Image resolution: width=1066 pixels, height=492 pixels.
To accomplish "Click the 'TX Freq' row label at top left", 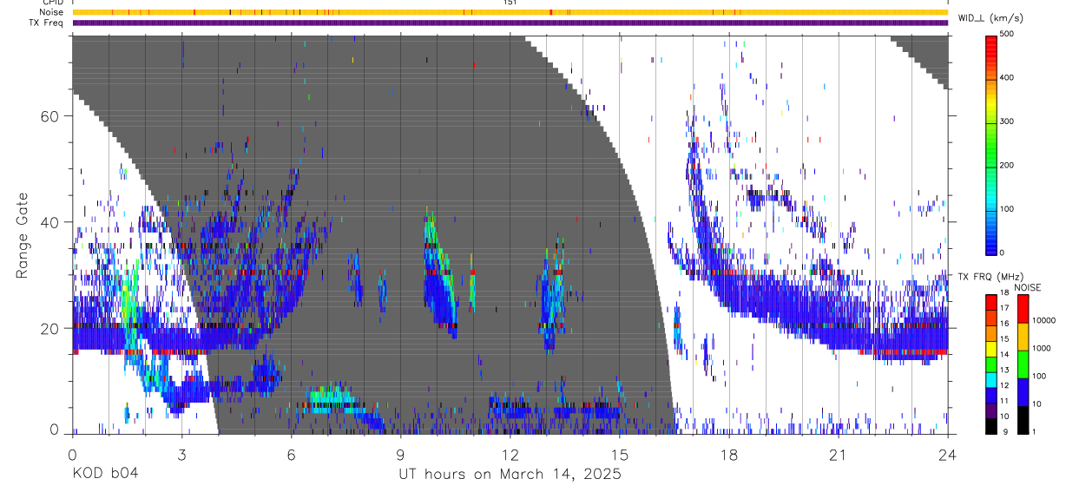I will 48,23.
